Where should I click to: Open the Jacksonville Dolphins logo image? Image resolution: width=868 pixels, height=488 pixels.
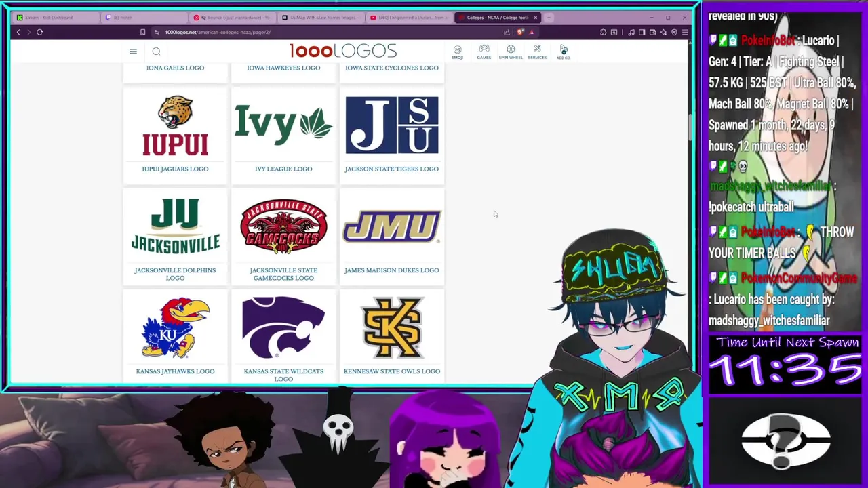[x=175, y=226]
